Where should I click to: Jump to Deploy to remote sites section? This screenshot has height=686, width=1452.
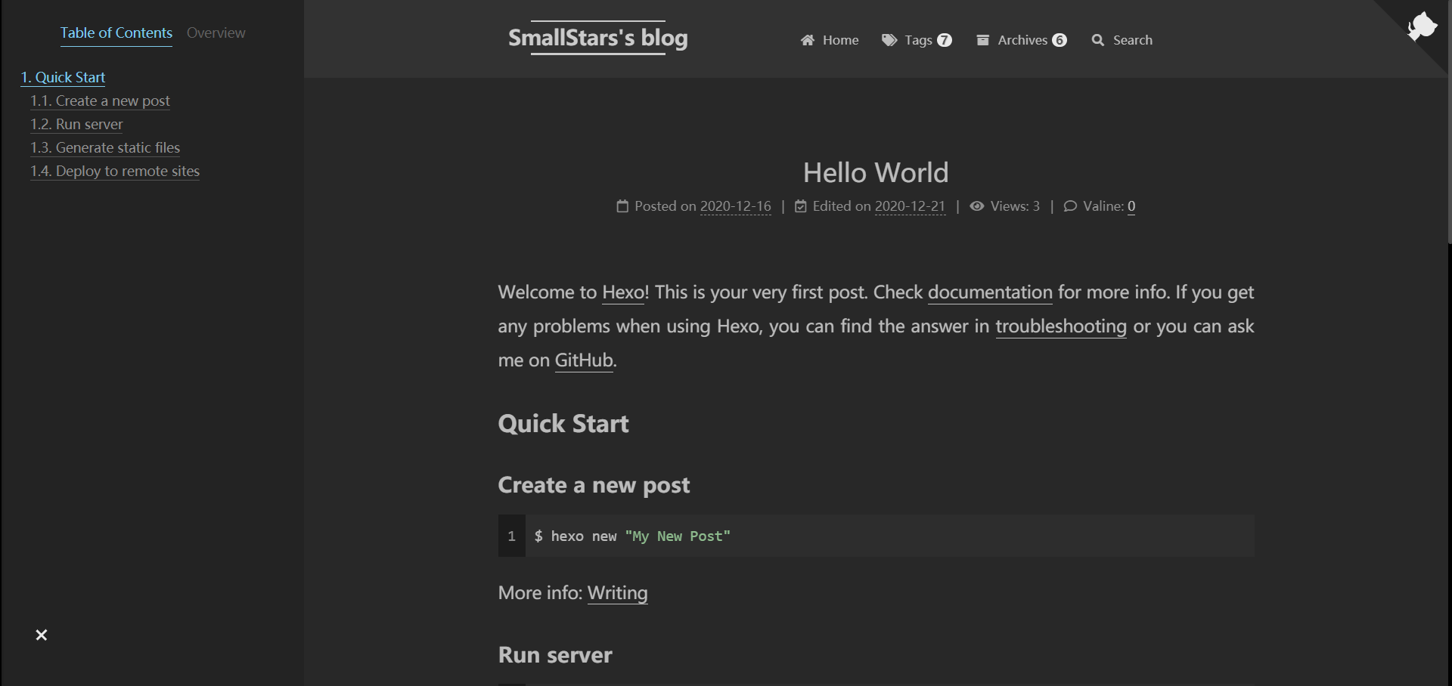(115, 171)
